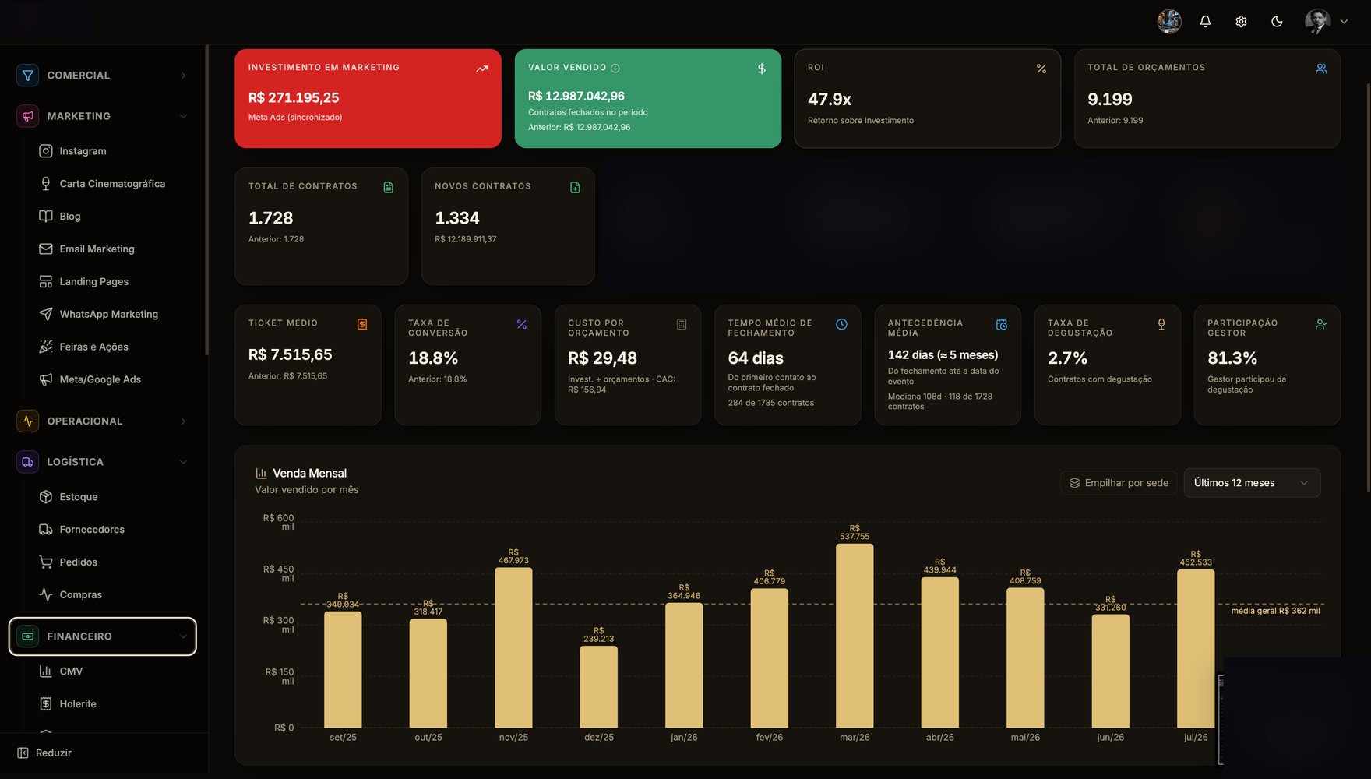Click the percent icon on ROI card
Image resolution: width=1371 pixels, height=779 pixels.
click(x=1041, y=69)
